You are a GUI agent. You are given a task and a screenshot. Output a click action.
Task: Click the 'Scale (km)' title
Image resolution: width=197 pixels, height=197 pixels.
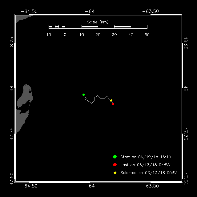98,22
